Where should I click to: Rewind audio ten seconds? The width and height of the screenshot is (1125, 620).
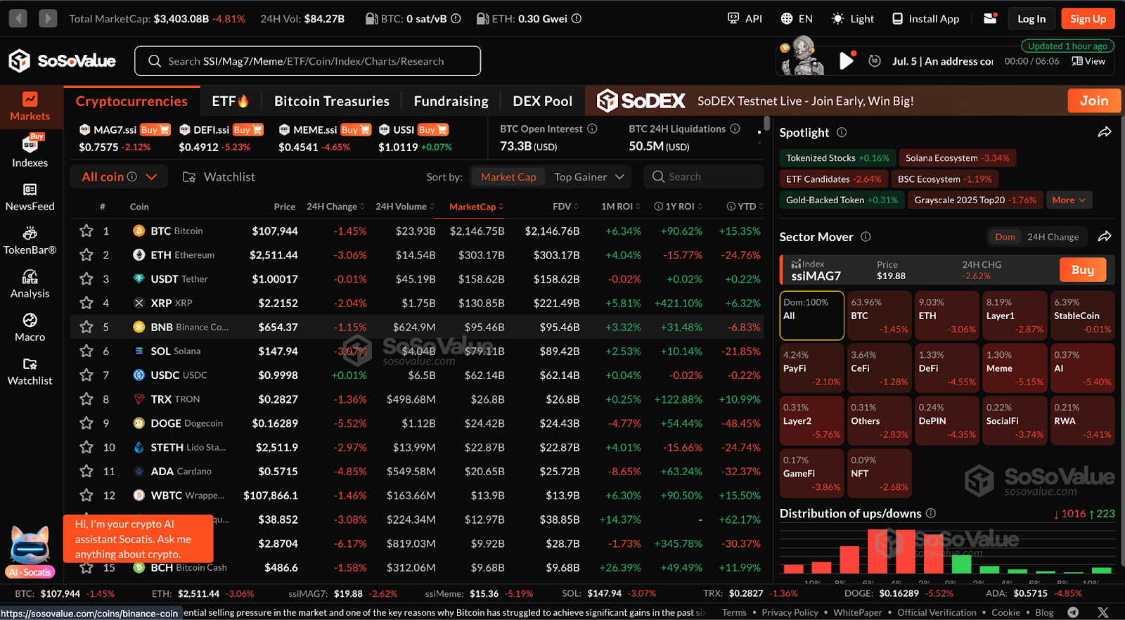(875, 61)
